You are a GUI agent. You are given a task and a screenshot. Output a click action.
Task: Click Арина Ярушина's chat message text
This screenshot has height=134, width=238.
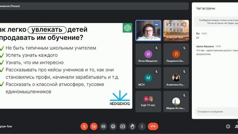[217, 52]
